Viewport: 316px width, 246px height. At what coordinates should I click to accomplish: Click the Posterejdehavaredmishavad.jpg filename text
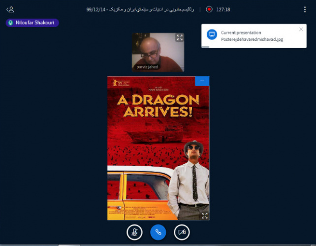pos(252,39)
